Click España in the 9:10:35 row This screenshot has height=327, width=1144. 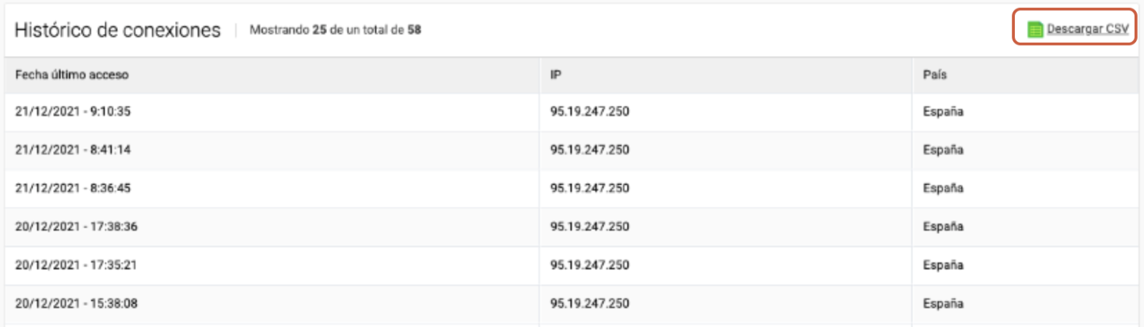pos(943,112)
